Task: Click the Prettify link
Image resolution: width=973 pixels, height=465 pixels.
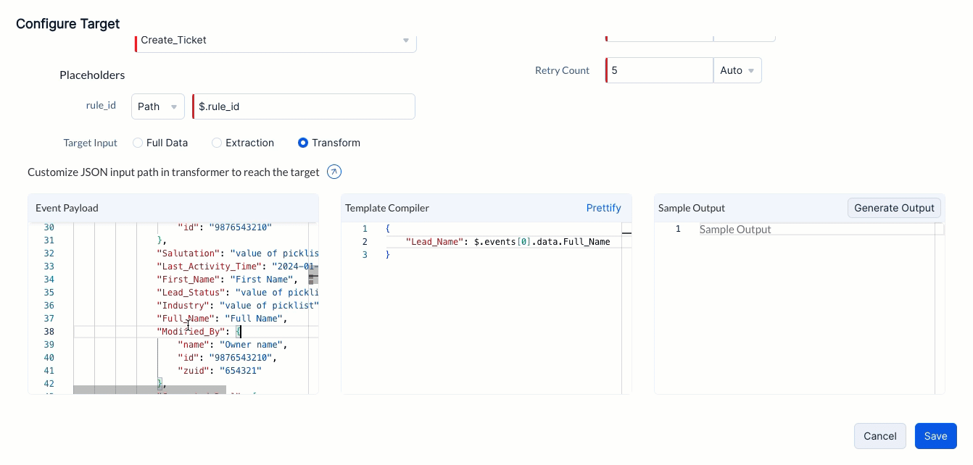Action: [x=603, y=208]
